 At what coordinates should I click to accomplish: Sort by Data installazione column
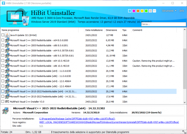pyautogui.click(x=94, y=30)
